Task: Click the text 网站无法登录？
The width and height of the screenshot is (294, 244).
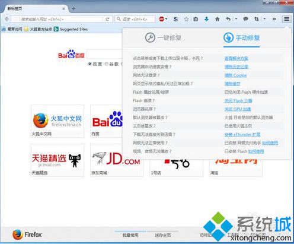Action: pyautogui.click(x=146, y=75)
